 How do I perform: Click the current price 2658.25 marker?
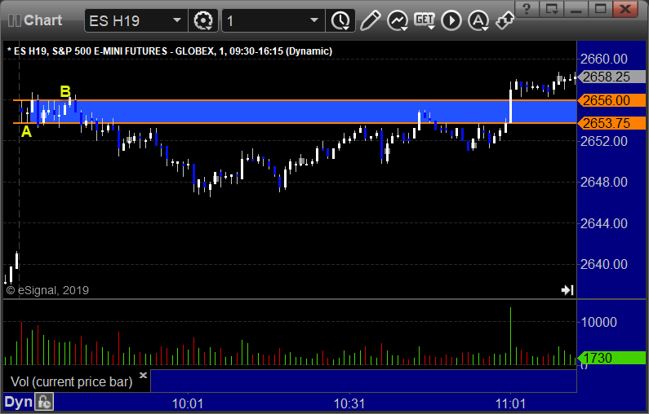point(611,77)
